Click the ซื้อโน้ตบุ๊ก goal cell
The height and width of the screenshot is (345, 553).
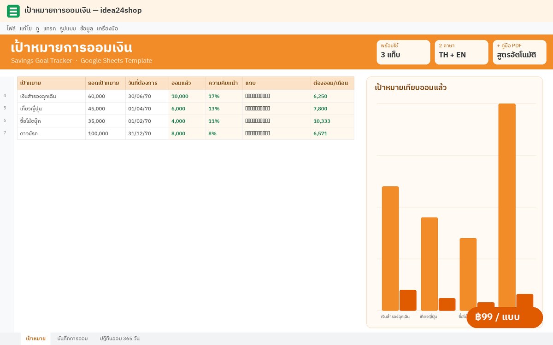tap(52, 121)
